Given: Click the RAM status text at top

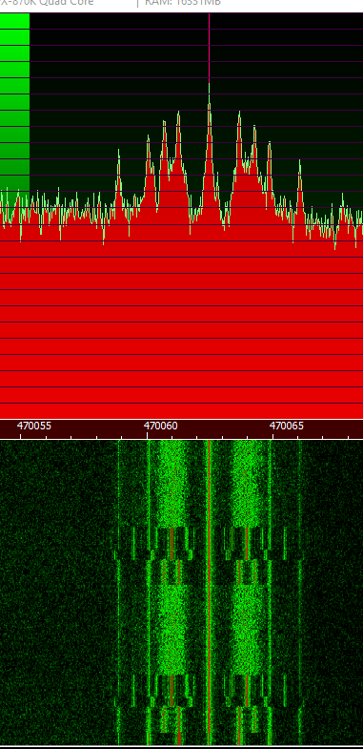Looking at the screenshot, I should click(183, 3).
